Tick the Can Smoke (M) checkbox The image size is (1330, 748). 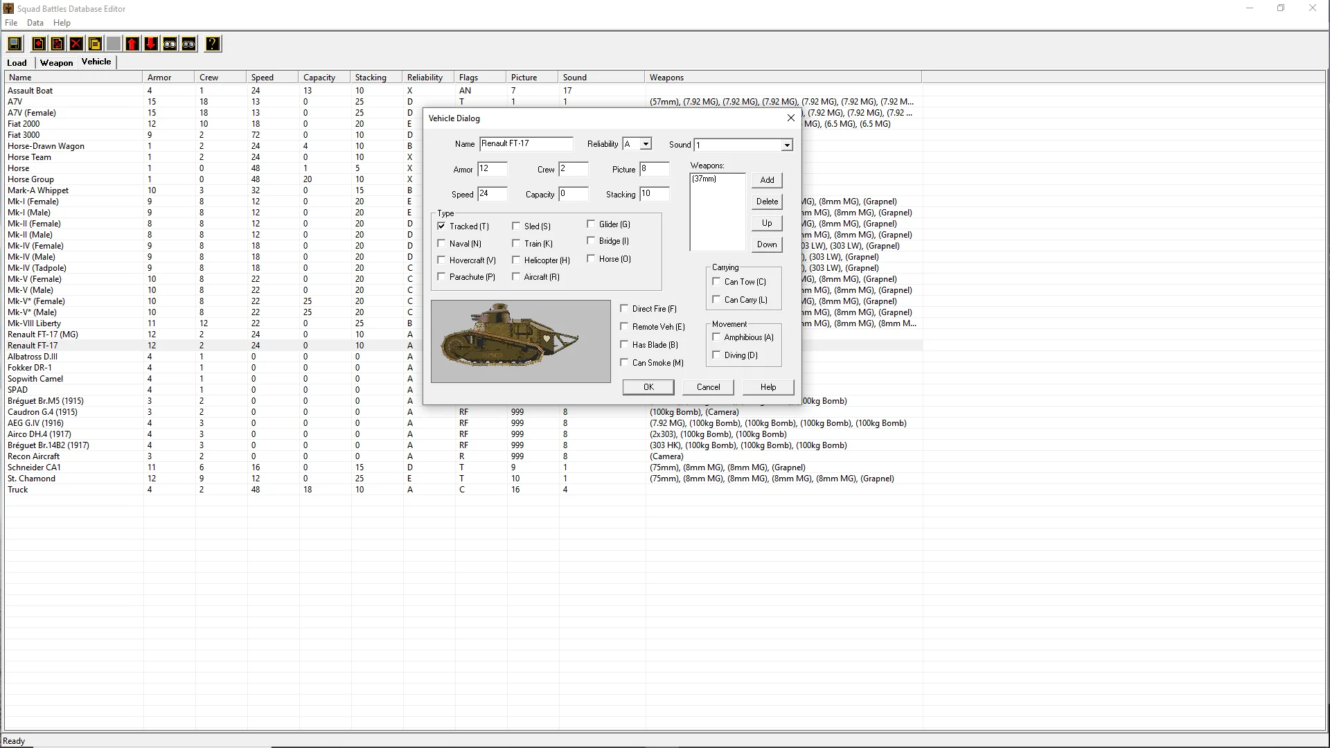[624, 362]
